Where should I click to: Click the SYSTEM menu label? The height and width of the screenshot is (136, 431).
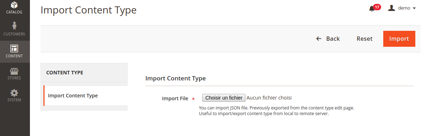(14, 100)
